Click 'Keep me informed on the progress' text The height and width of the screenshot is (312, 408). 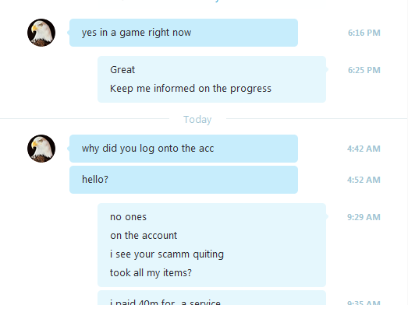tap(190, 89)
